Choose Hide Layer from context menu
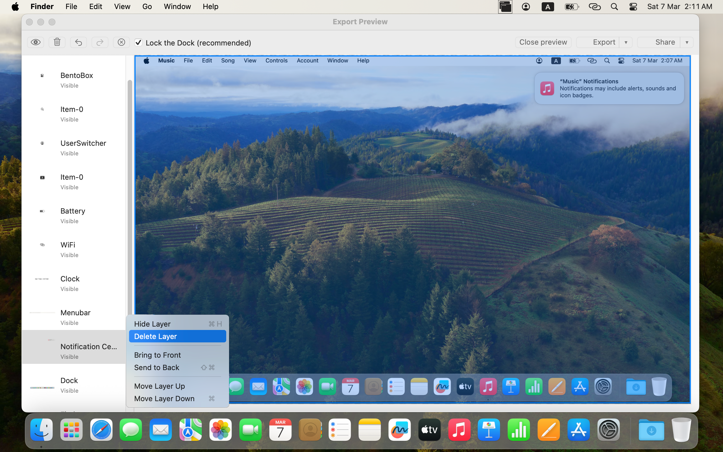Viewport: 723px width, 452px height. [x=177, y=324]
